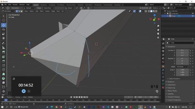Switch to the Modeling workspace tab
The image size is (195, 109).
[43, 5]
